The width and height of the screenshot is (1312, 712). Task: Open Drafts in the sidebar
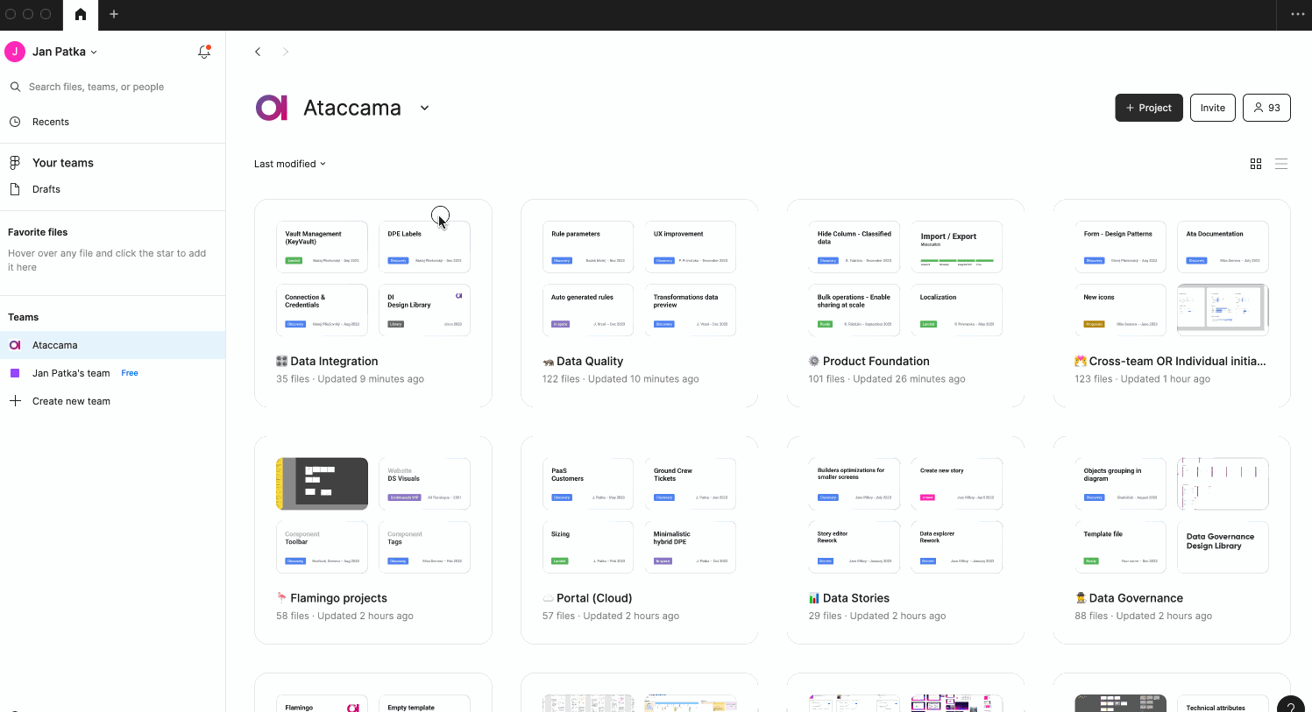46,189
